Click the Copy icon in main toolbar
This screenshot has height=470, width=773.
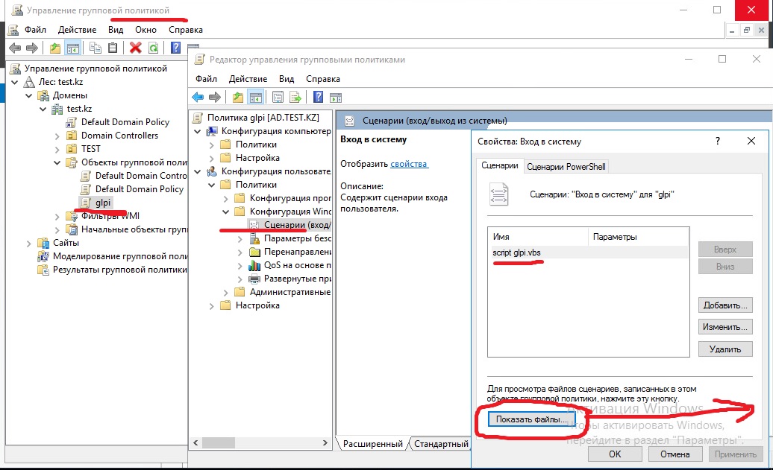pyautogui.click(x=95, y=48)
